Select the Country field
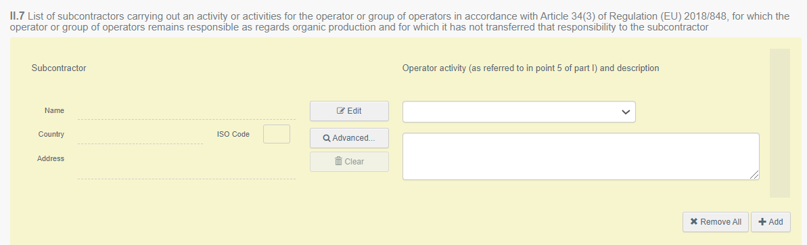Screen dimensions: 807x245 (140, 135)
